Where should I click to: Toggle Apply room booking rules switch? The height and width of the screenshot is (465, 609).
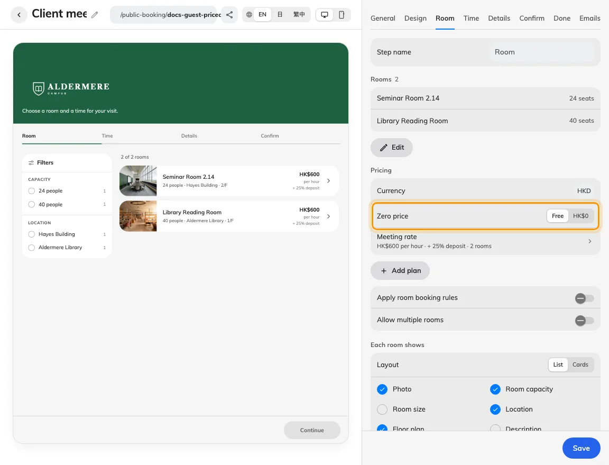[x=584, y=298]
